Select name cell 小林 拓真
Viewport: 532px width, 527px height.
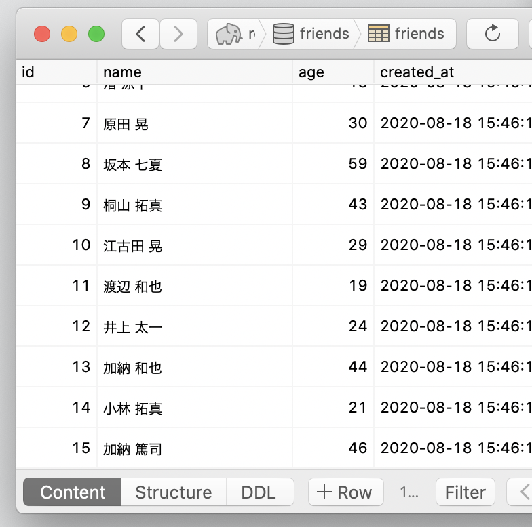click(195, 408)
